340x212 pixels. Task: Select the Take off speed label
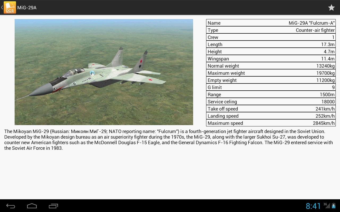(x=223, y=109)
